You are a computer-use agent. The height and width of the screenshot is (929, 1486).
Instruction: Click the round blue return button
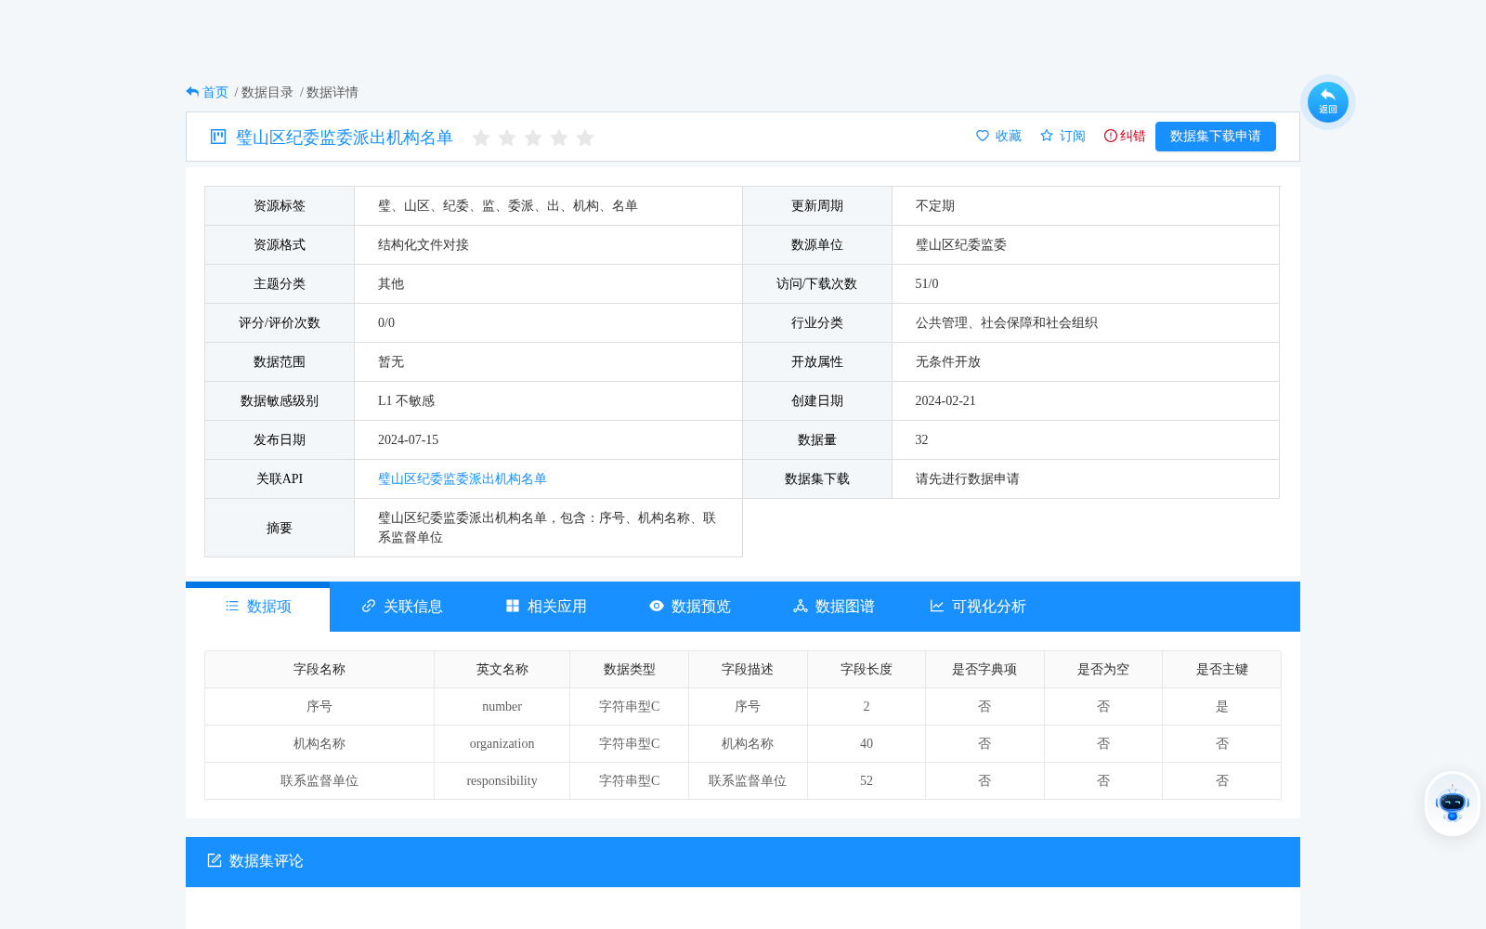pyautogui.click(x=1328, y=102)
